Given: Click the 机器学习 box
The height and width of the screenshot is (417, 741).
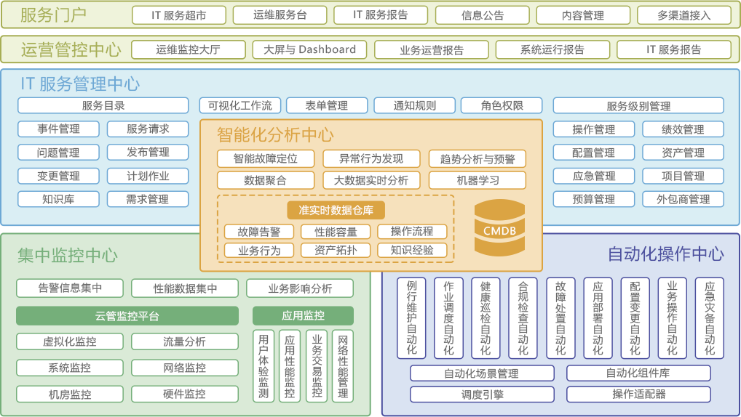Looking at the screenshot, I should (x=478, y=180).
